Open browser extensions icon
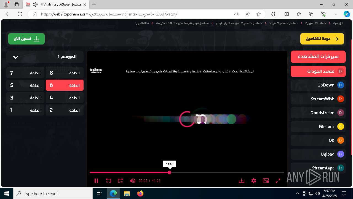 [273, 14]
